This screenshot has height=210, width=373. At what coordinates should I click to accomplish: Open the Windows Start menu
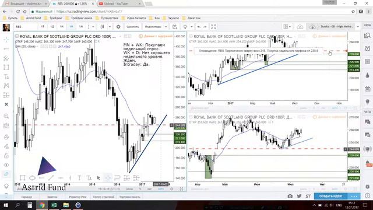click(x=5, y=205)
